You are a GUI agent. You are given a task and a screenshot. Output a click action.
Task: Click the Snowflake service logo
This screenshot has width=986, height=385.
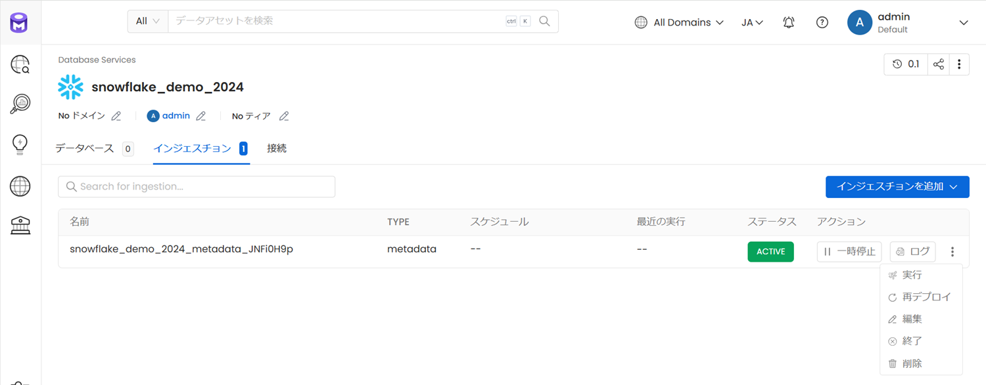pos(70,87)
